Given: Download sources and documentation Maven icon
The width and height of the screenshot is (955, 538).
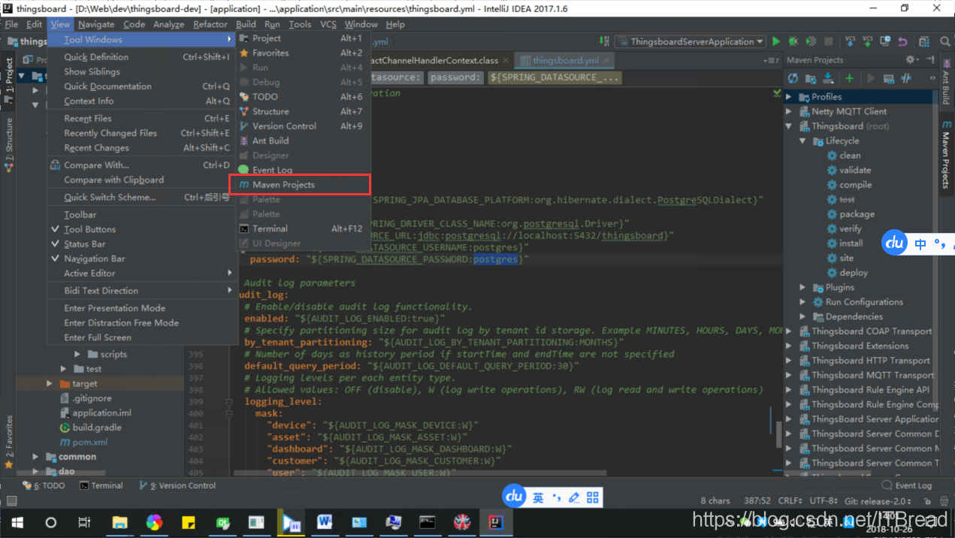Looking at the screenshot, I should pyautogui.click(x=827, y=78).
